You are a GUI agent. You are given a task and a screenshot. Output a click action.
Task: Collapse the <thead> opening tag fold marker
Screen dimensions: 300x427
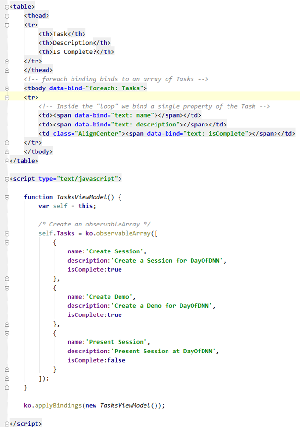click(x=7, y=16)
